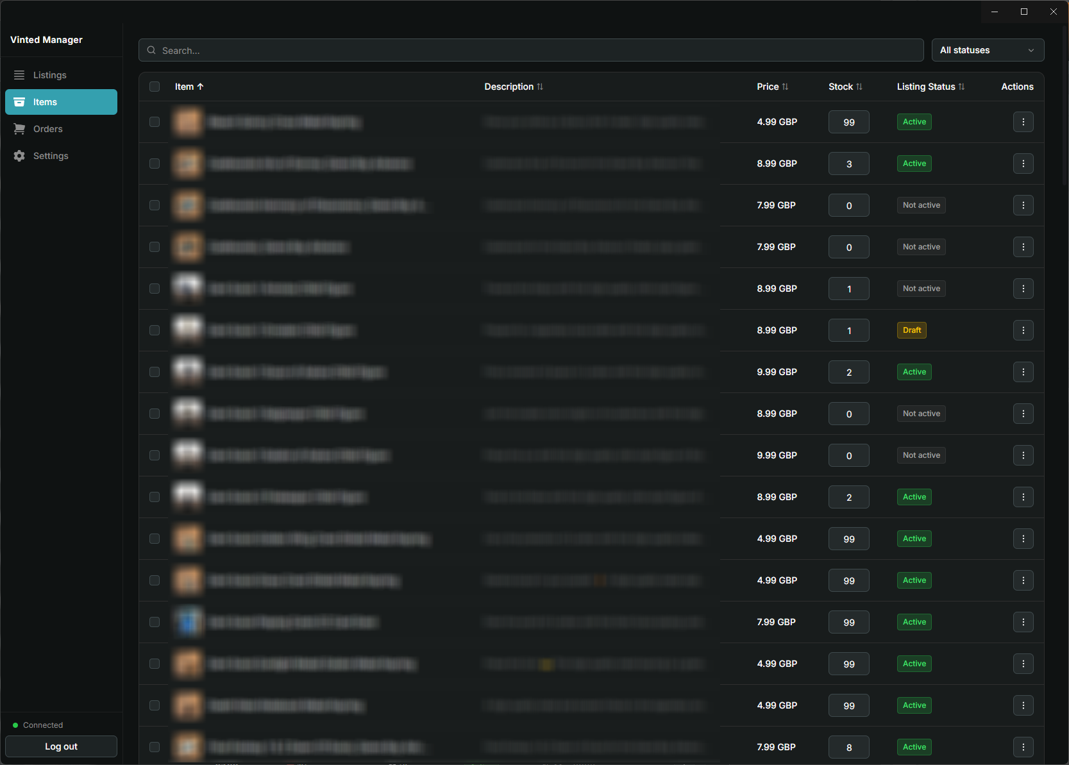
Task: Open actions menu on the last visible row
Action: [1023, 746]
